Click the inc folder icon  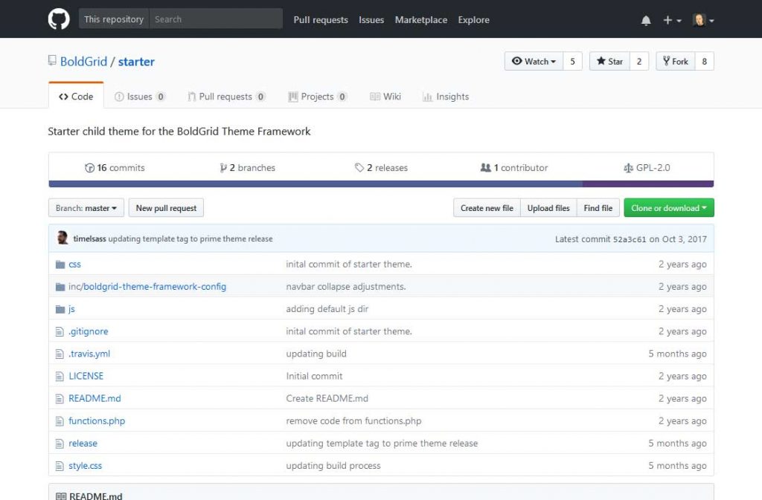pos(60,287)
